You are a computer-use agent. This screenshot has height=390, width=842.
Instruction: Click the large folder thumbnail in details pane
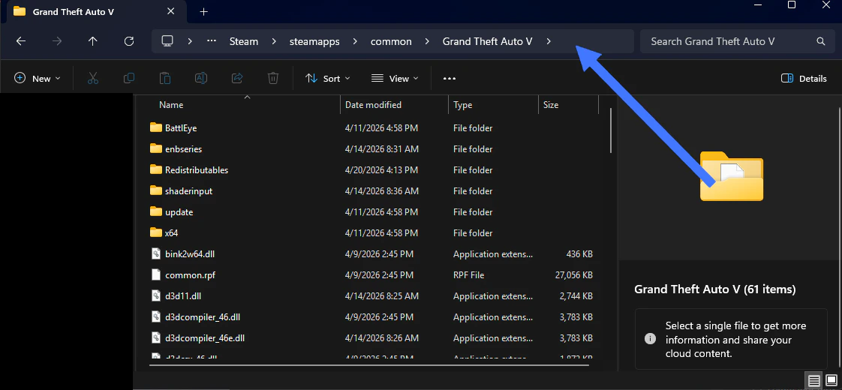coord(732,176)
